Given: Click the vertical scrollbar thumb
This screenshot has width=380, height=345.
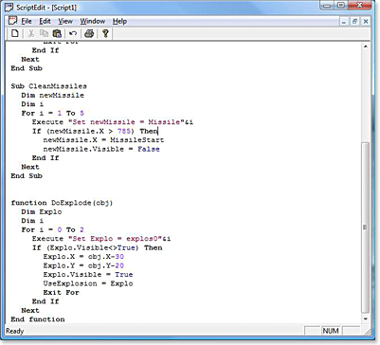Looking at the screenshot, I should 366,227.
